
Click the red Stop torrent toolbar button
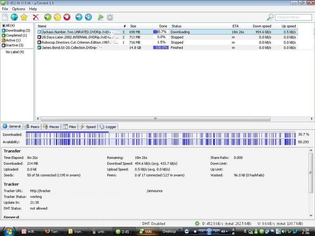[x=67, y=17]
